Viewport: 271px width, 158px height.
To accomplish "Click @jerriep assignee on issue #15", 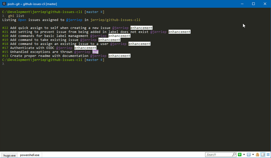I will pyautogui.click(x=82, y=52).
